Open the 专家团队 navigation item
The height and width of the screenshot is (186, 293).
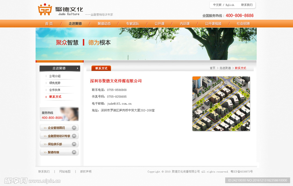tap(132, 24)
